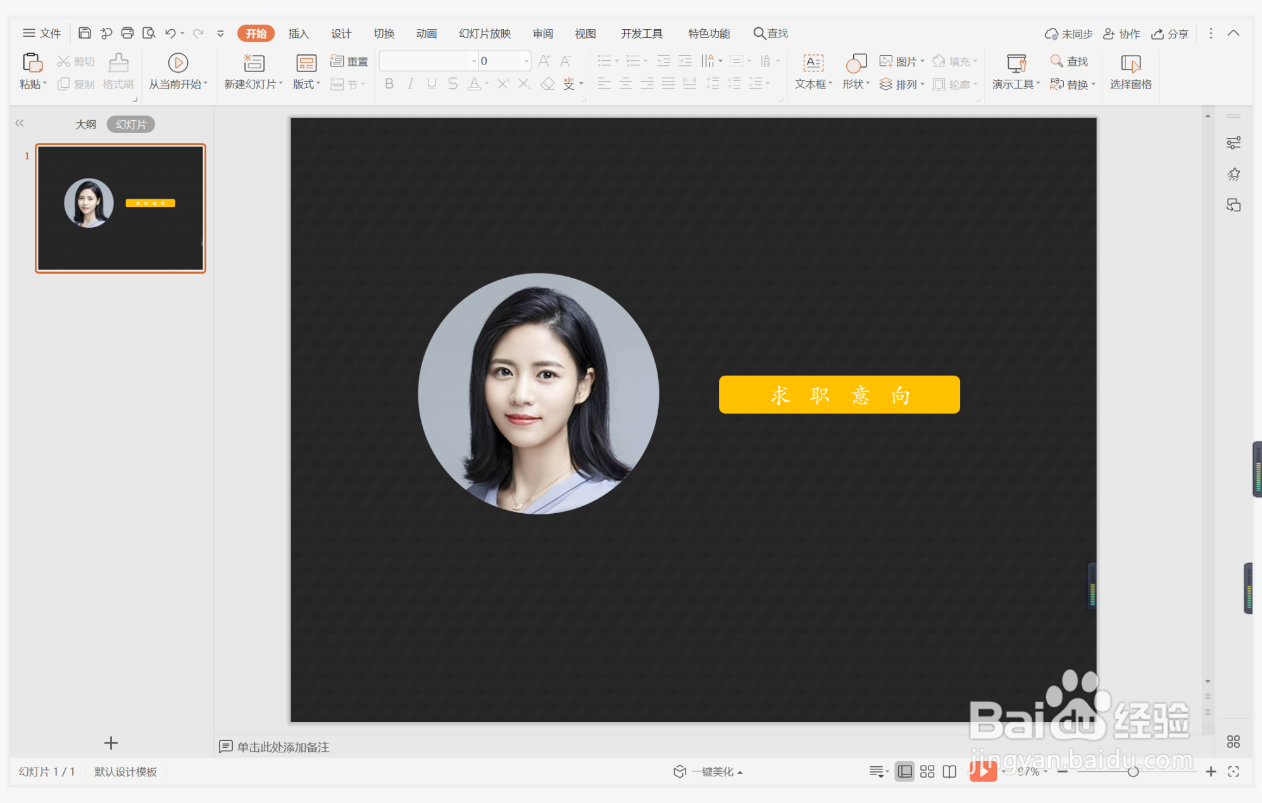Toggle Italic formatting
Screen dimensions: 1262x803
coord(410,84)
